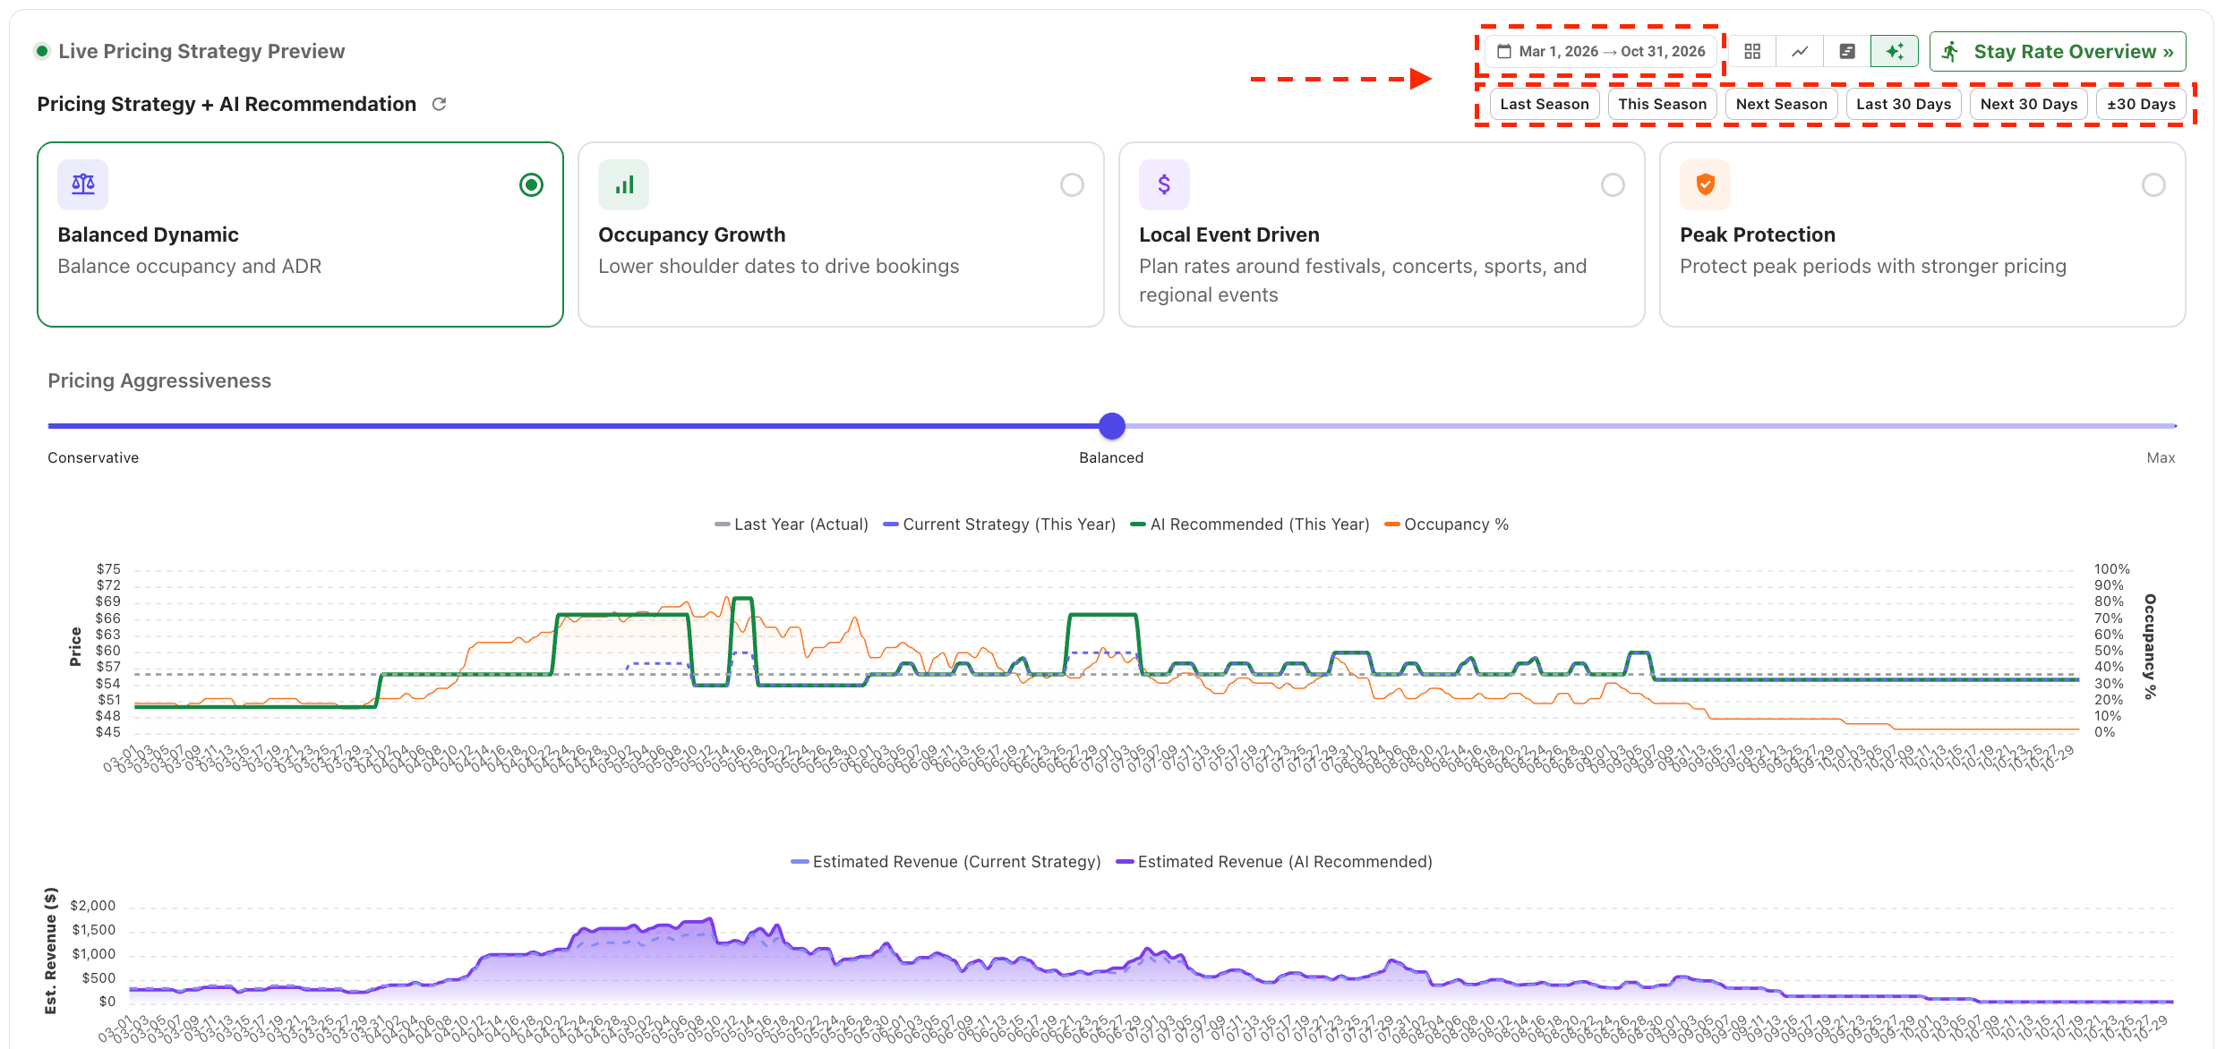Switch to the grid view icon

pos(1752,51)
